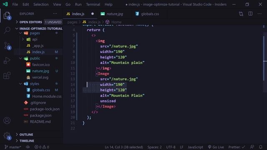This screenshot has height=150, width=267.
Task: Change end of line sequence LF
Action: (x=181, y=147)
